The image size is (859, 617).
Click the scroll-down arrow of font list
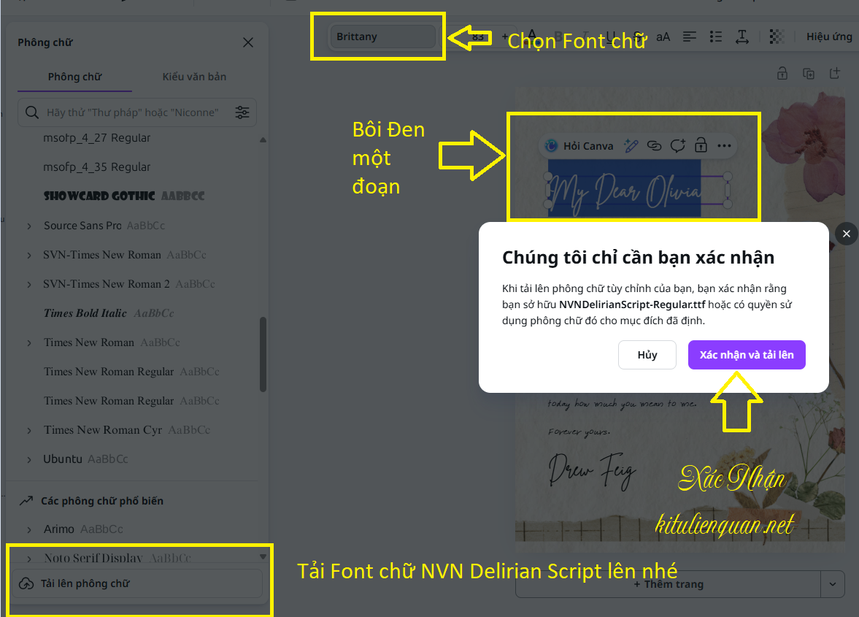[263, 556]
